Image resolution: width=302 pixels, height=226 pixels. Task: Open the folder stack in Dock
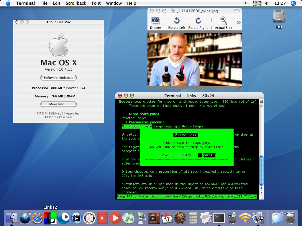click(277, 218)
